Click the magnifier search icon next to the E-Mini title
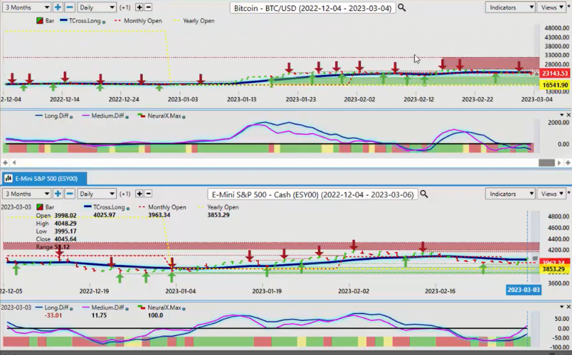The image size is (572, 355). [424, 194]
